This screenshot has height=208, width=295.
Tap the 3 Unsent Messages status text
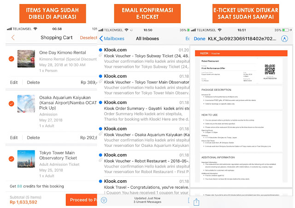(147, 202)
